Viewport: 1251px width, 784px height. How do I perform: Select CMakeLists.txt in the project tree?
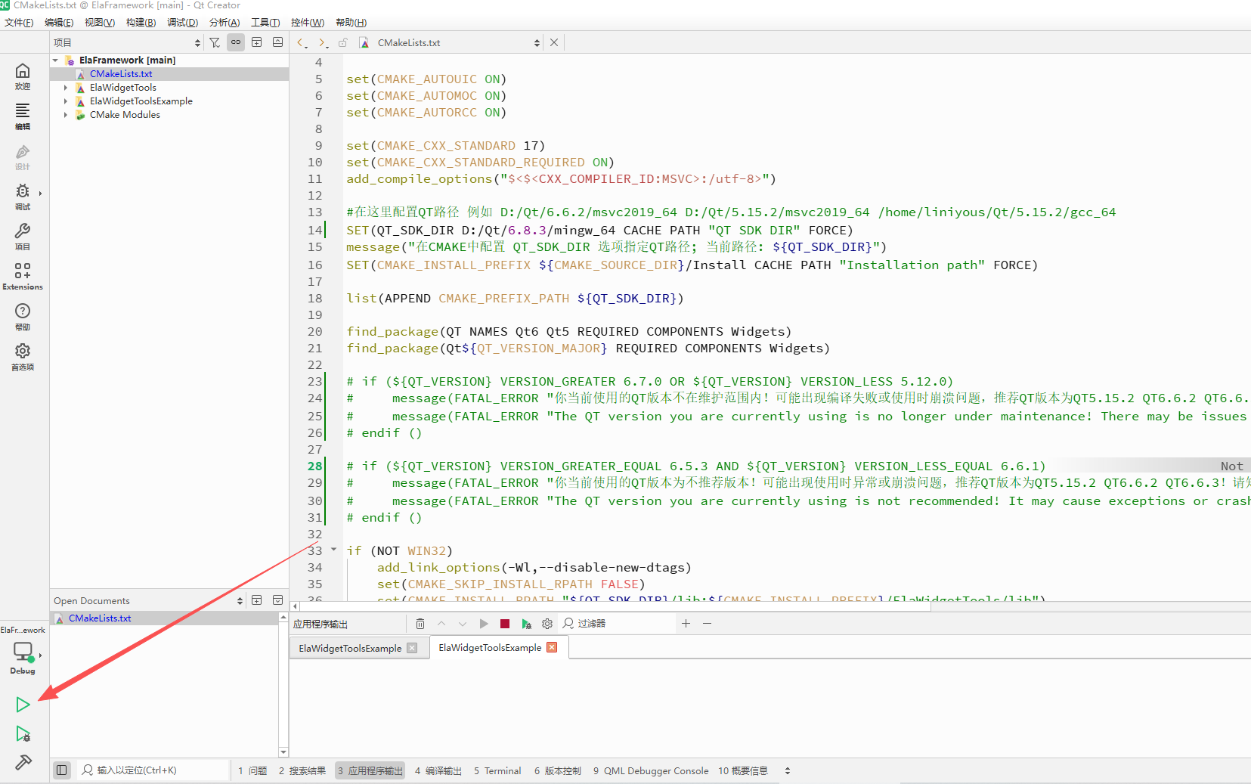point(121,74)
